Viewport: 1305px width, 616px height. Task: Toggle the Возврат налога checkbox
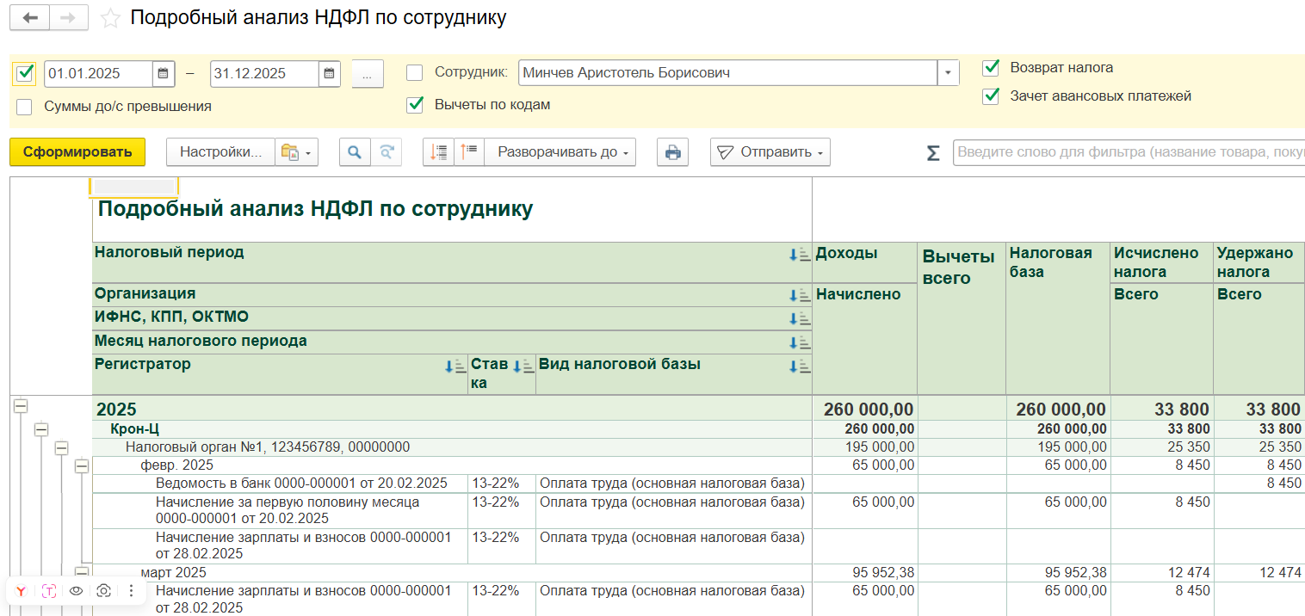[991, 67]
